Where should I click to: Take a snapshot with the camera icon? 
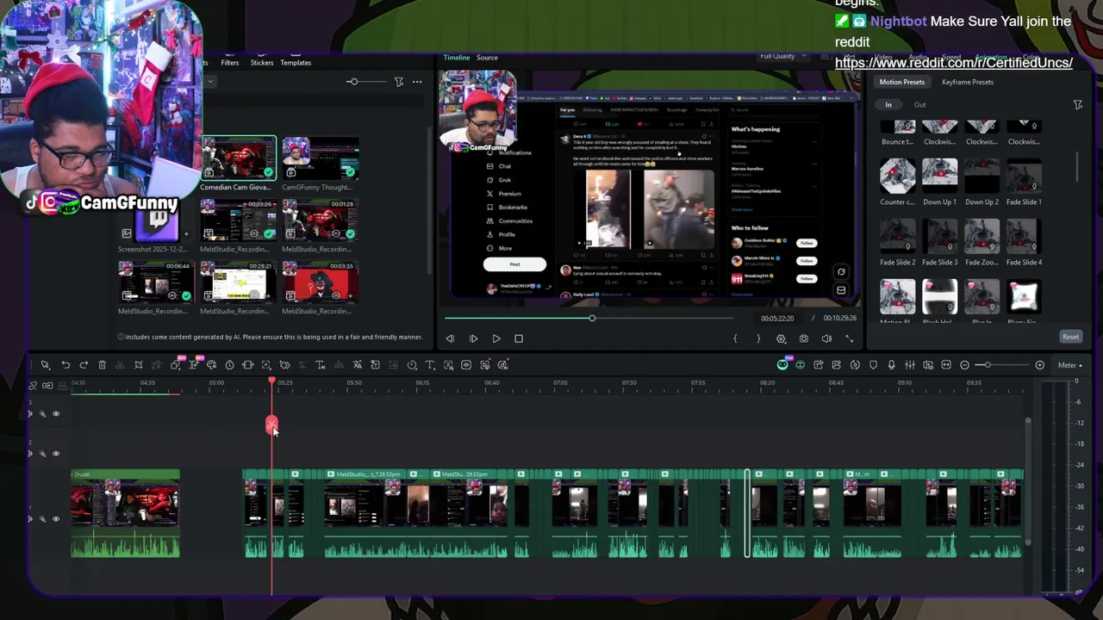click(804, 338)
